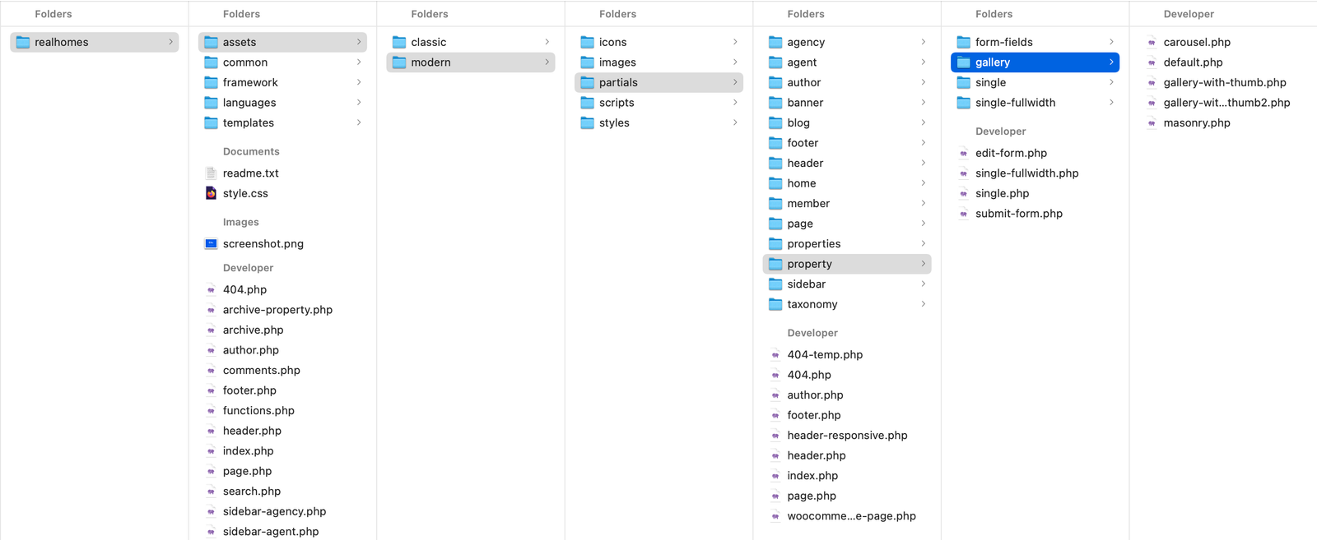Screen dimensions: 1317x540
Task: Expand the form-fields folder chevron
Action: coord(1111,42)
